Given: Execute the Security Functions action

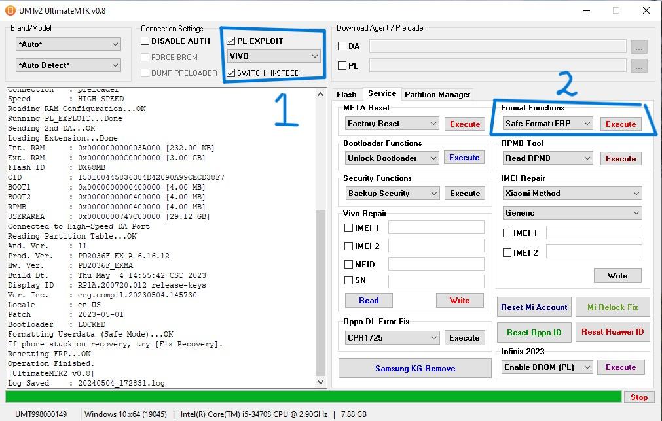Looking at the screenshot, I should [x=465, y=194].
